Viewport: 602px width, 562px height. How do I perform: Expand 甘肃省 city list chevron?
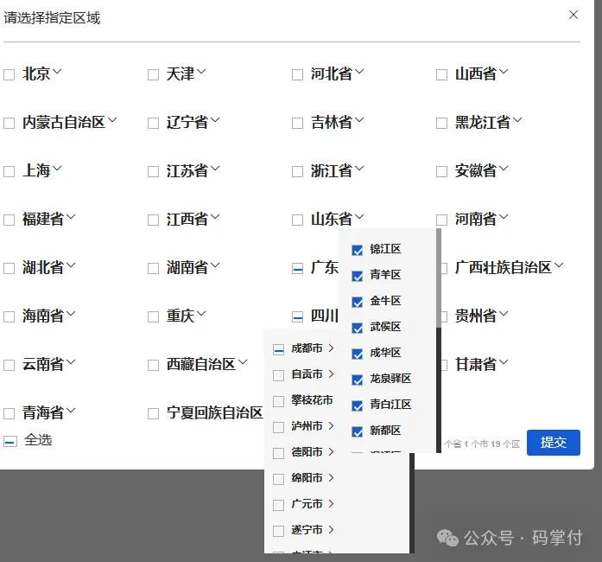coord(504,361)
